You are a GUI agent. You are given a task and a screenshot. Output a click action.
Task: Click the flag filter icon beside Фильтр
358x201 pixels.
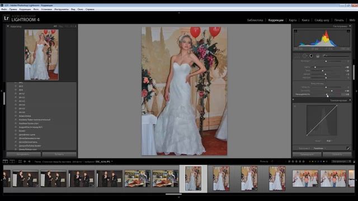pos(272,161)
